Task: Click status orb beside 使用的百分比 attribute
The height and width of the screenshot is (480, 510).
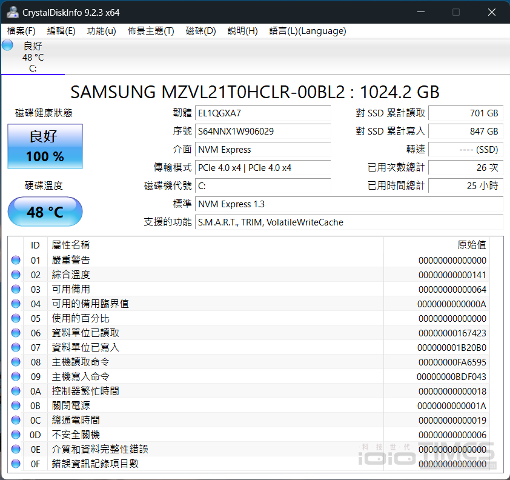Action: click(x=16, y=319)
